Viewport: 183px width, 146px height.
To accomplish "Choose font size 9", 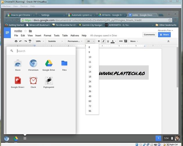I will click(x=92, y=52).
